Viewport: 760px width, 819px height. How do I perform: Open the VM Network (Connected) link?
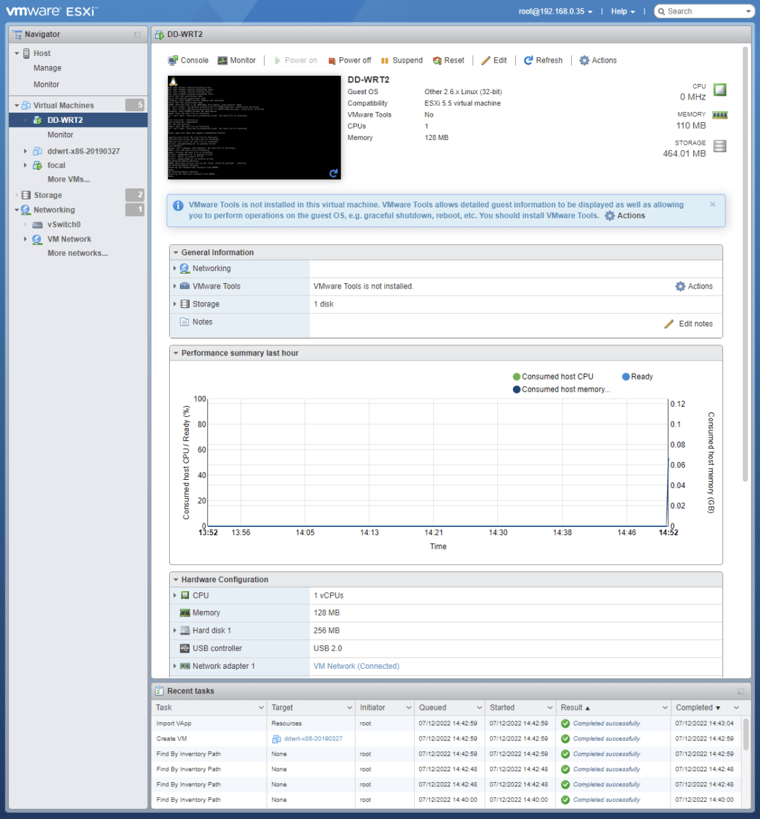(x=355, y=665)
